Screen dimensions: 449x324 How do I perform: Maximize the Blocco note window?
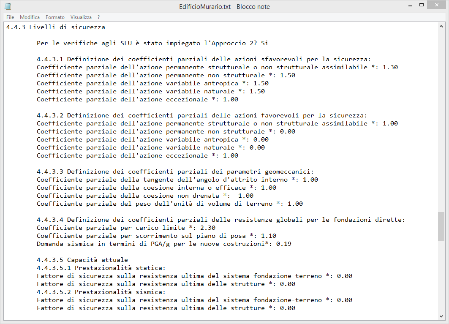pos(421,5)
